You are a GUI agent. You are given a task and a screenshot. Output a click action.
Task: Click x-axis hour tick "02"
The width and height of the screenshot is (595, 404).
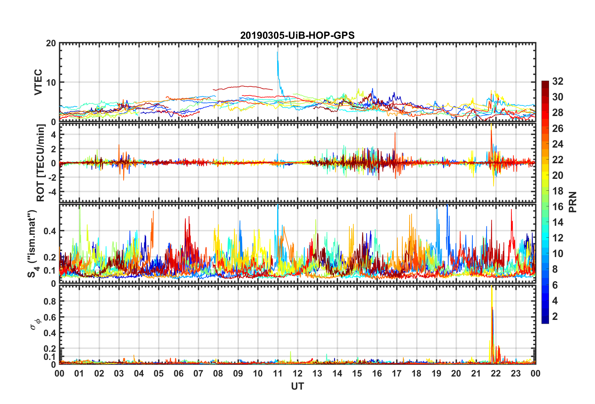pos(99,373)
